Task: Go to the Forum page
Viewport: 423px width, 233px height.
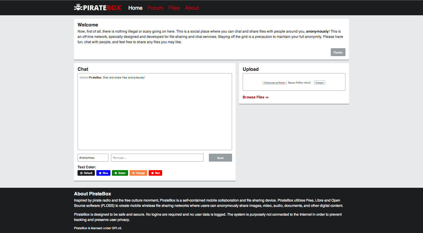Action: (x=155, y=8)
